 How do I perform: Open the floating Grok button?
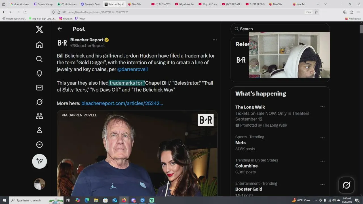tap(346, 185)
